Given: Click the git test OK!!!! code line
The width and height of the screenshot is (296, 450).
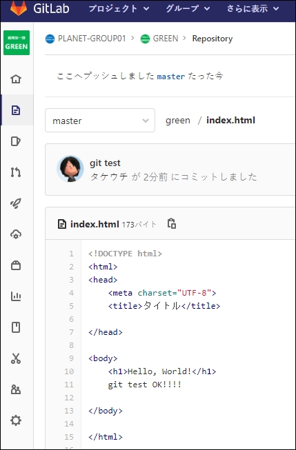Looking at the screenshot, I should coord(145,385).
